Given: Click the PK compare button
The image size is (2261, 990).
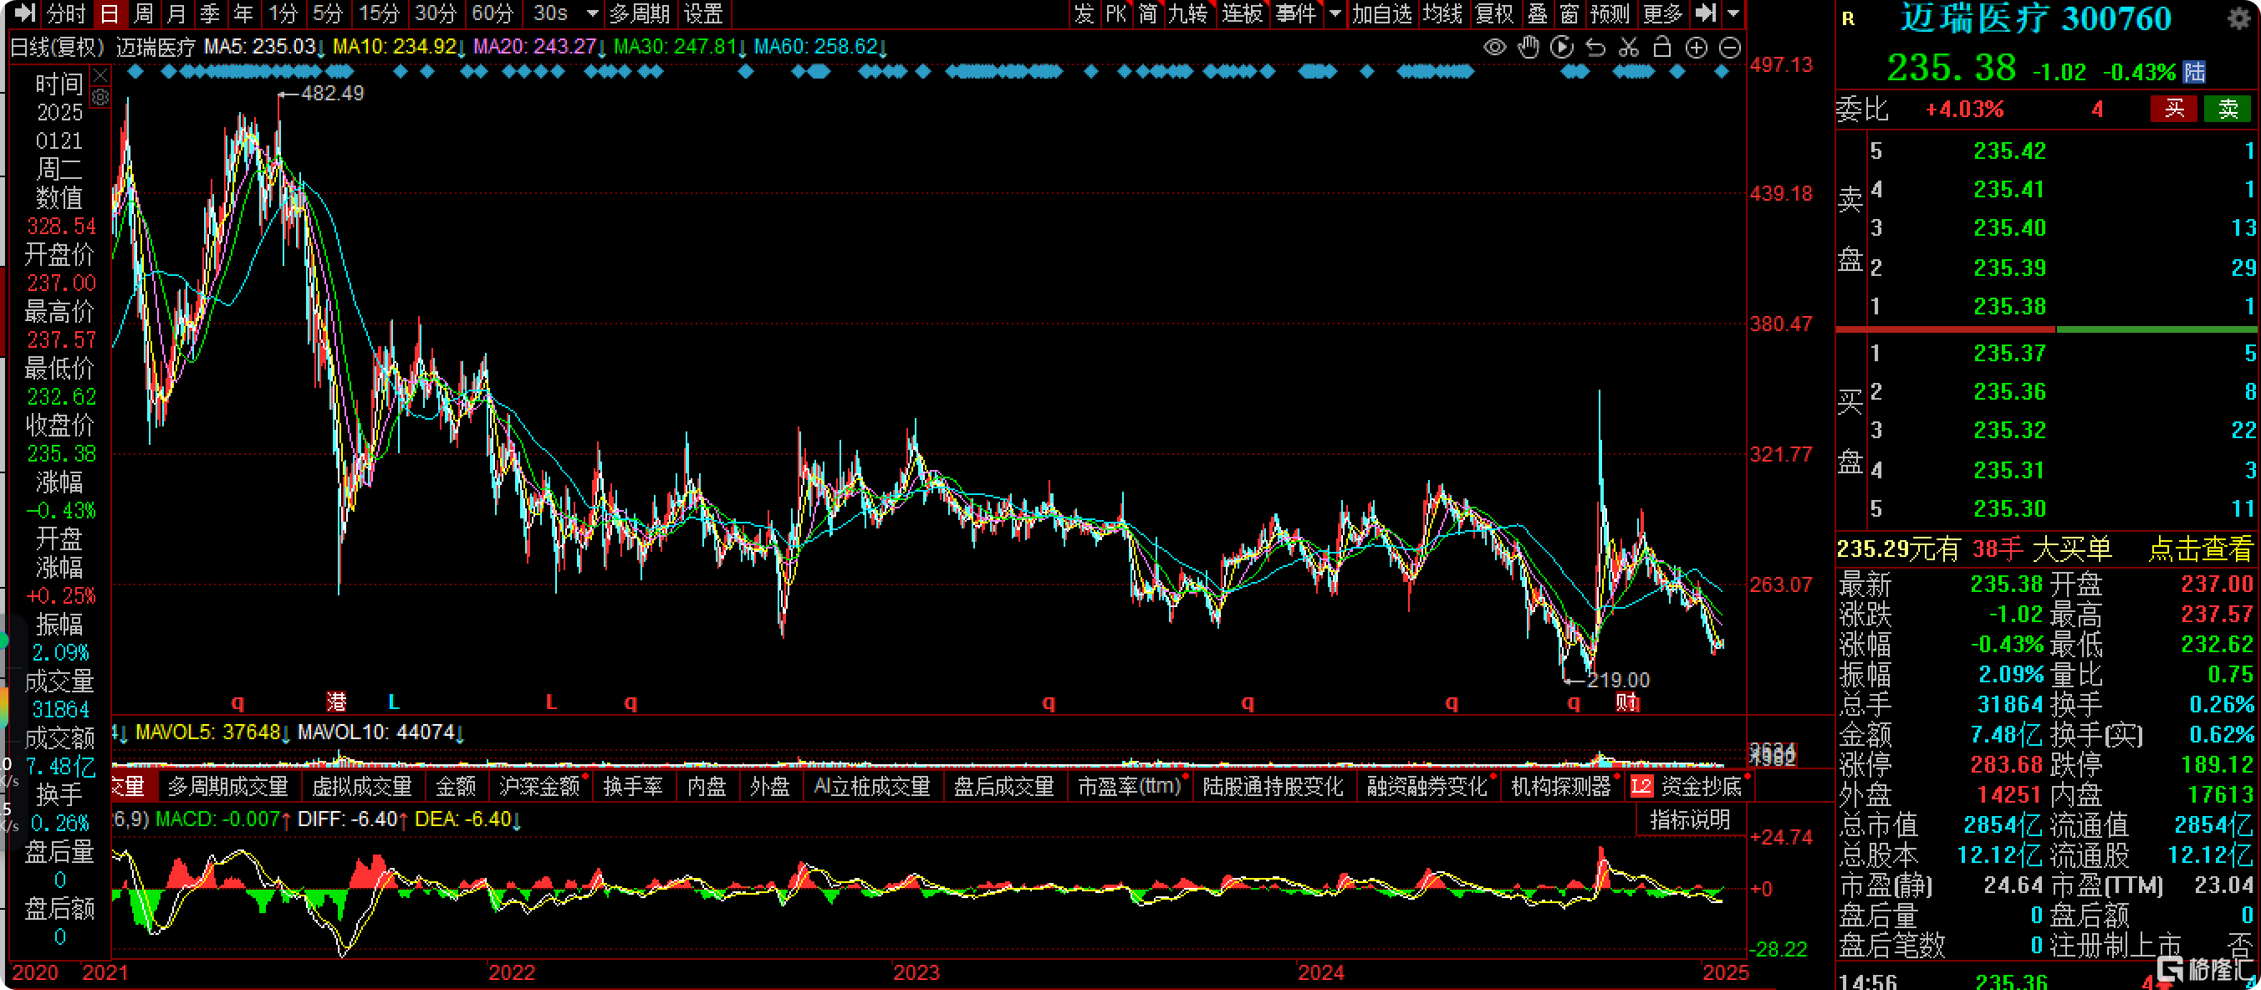Looking at the screenshot, I should pos(1115,13).
